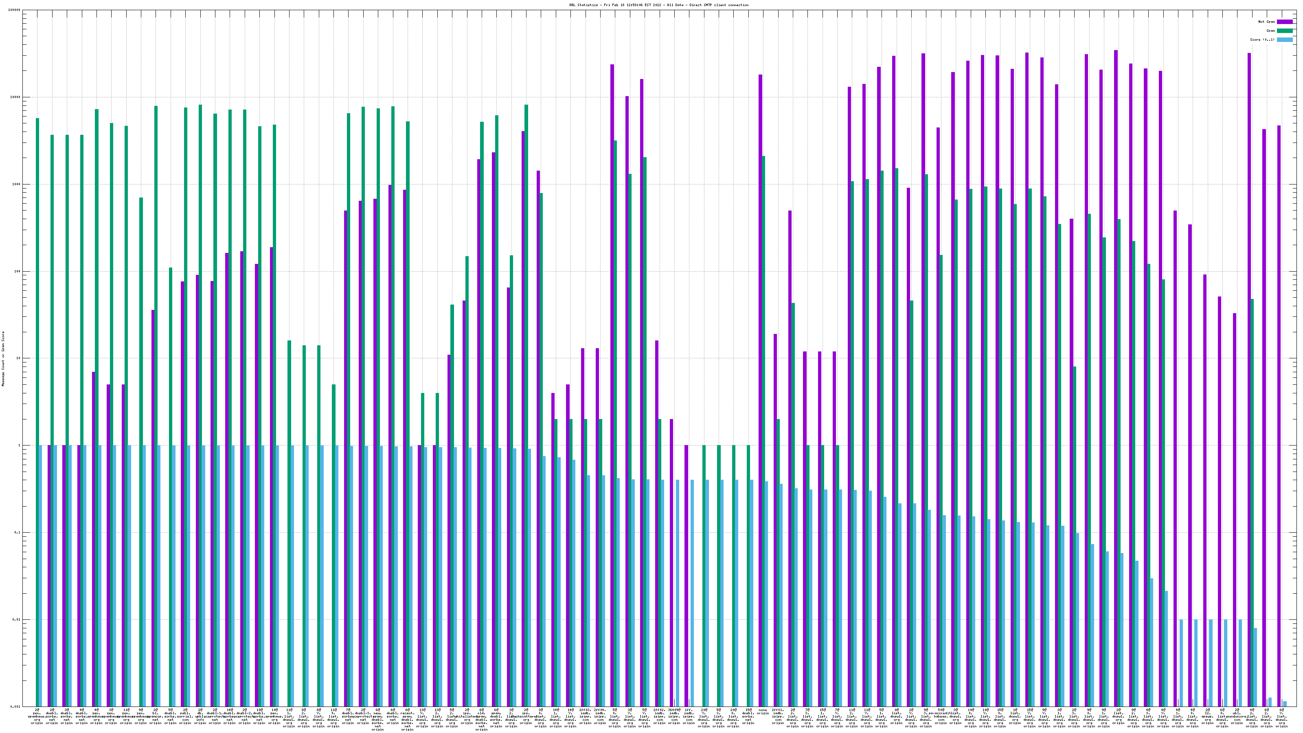Click the first 'zen.spamhaus.org' x-axis label at far left

tap(37, 716)
